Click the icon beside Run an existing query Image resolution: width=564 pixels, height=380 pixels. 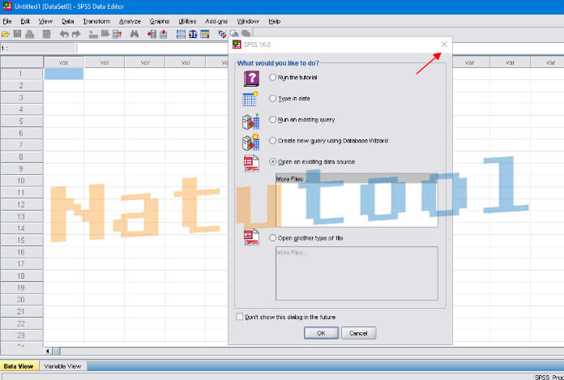pos(250,122)
